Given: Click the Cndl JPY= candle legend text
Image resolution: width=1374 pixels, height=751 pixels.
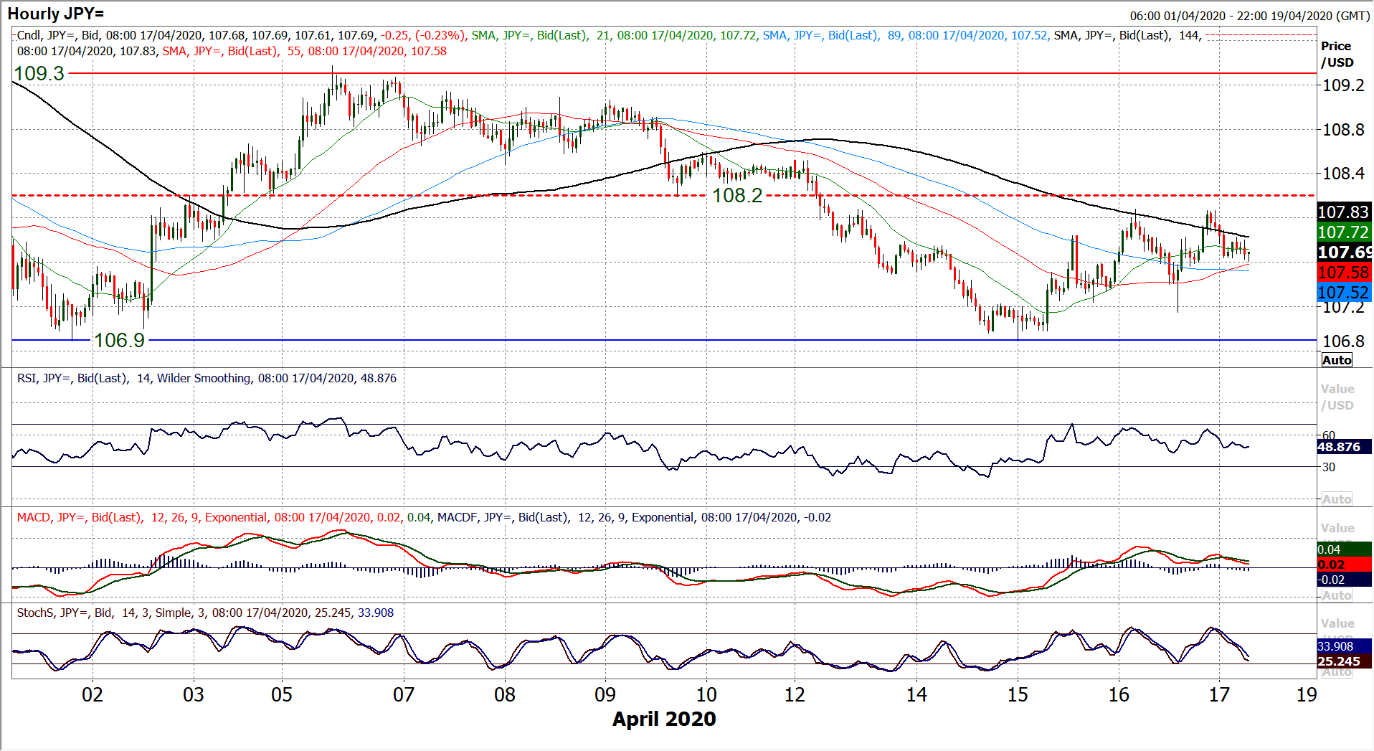Looking at the screenshot, I should coord(241,35).
